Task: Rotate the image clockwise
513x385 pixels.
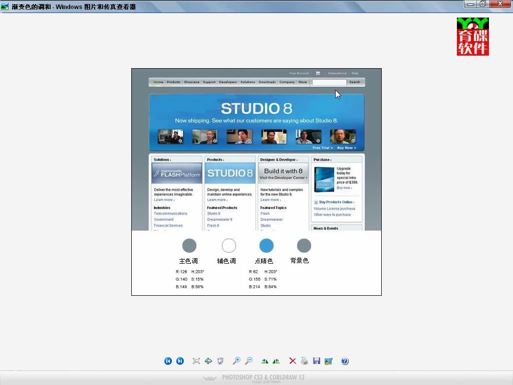Action: (x=265, y=361)
